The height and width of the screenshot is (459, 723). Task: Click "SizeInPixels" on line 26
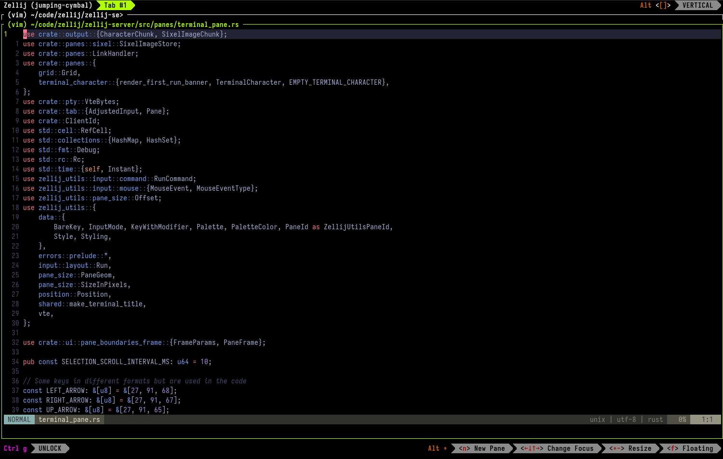pos(104,285)
